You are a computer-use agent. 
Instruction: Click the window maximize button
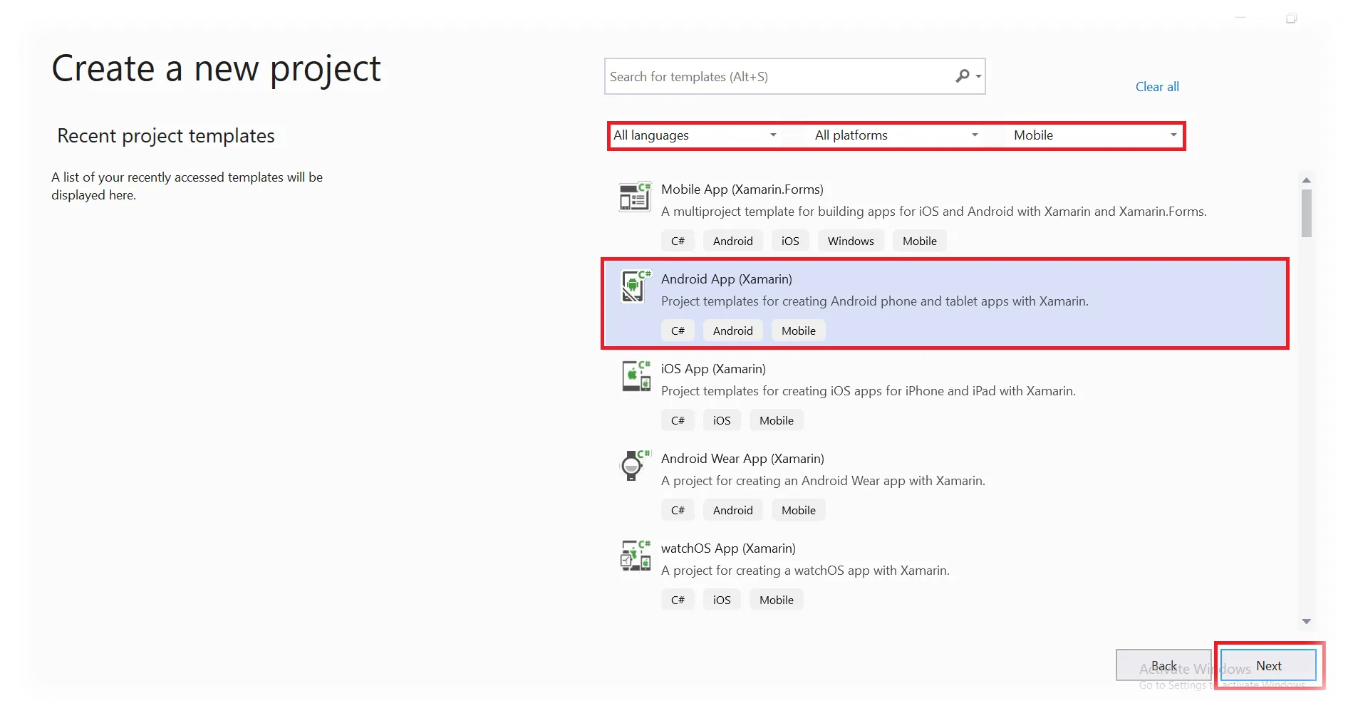(x=1291, y=19)
